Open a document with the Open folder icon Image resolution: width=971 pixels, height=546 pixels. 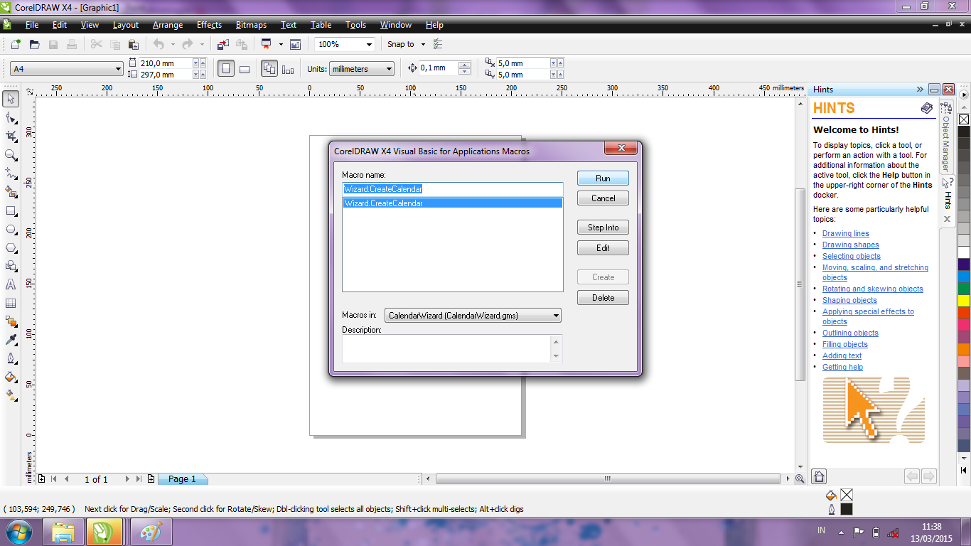(x=33, y=44)
